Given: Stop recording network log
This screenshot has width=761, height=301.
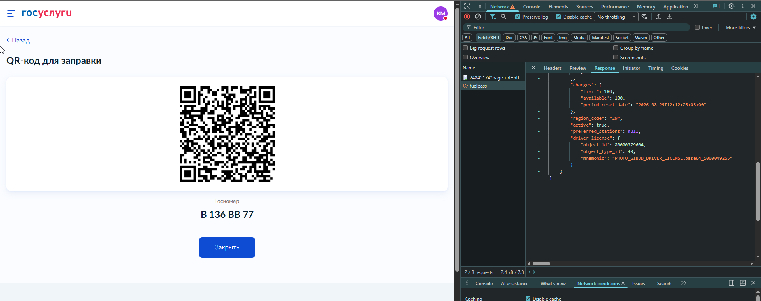Looking at the screenshot, I should click(x=467, y=17).
